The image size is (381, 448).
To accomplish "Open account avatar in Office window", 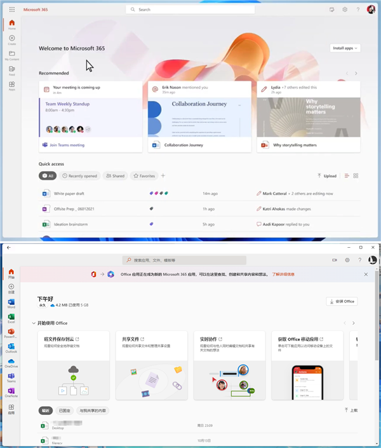I will pos(373,260).
